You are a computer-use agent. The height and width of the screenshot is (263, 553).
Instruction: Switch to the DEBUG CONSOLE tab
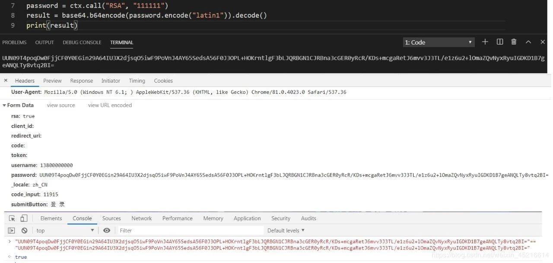82,42
